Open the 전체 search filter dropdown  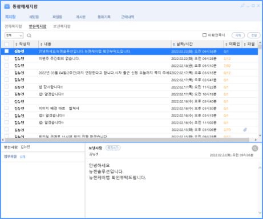click(x=14, y=35)
